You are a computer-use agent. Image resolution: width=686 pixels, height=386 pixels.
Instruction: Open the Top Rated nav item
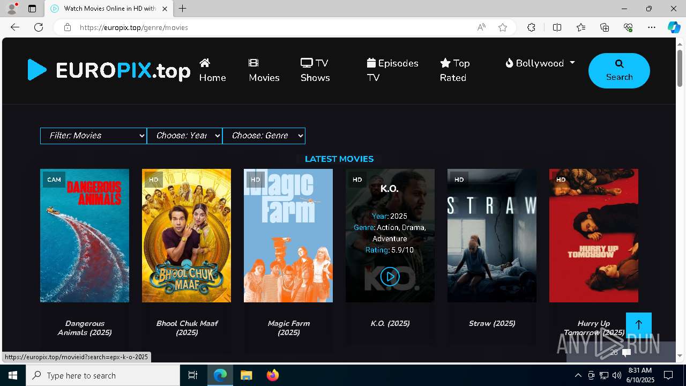pyautogui.click(x=454, y=70)
